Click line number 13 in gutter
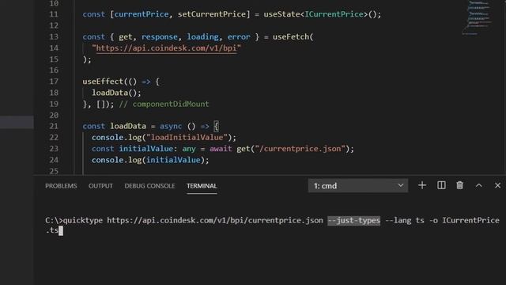Viewport: 506px width, 285px height. 54,37
